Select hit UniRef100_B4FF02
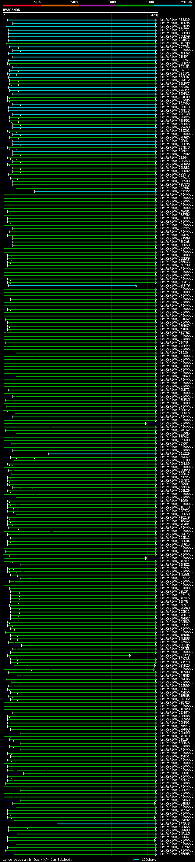Image resolution: width=195 pixels, height=862 pixels. 175,53
